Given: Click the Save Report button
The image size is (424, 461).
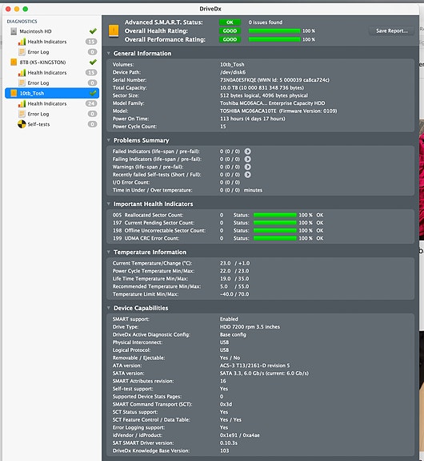Looking at the screenshot, I should pyautogui.click(x=391, y=31).
